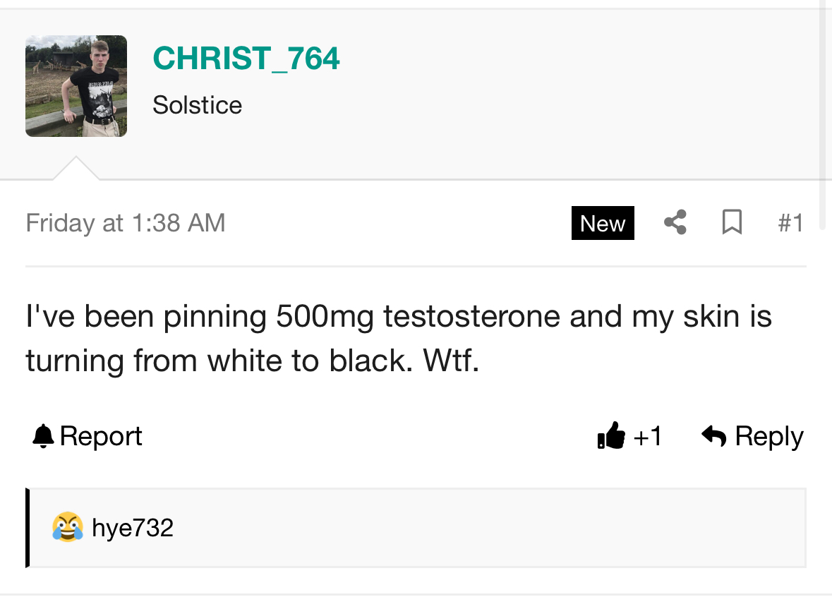The width and height of the screenshot is (832, 597).
Task: Click the Report text link
Action: click(x=101, y=436)
